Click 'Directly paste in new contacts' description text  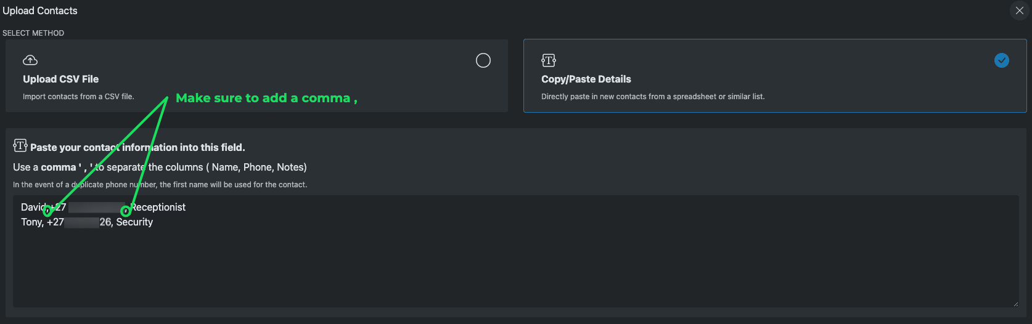[652, 97]
